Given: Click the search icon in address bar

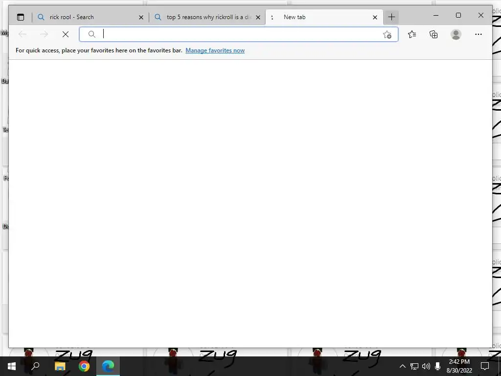Looking at the screenshot, I should tap(91, 34).
